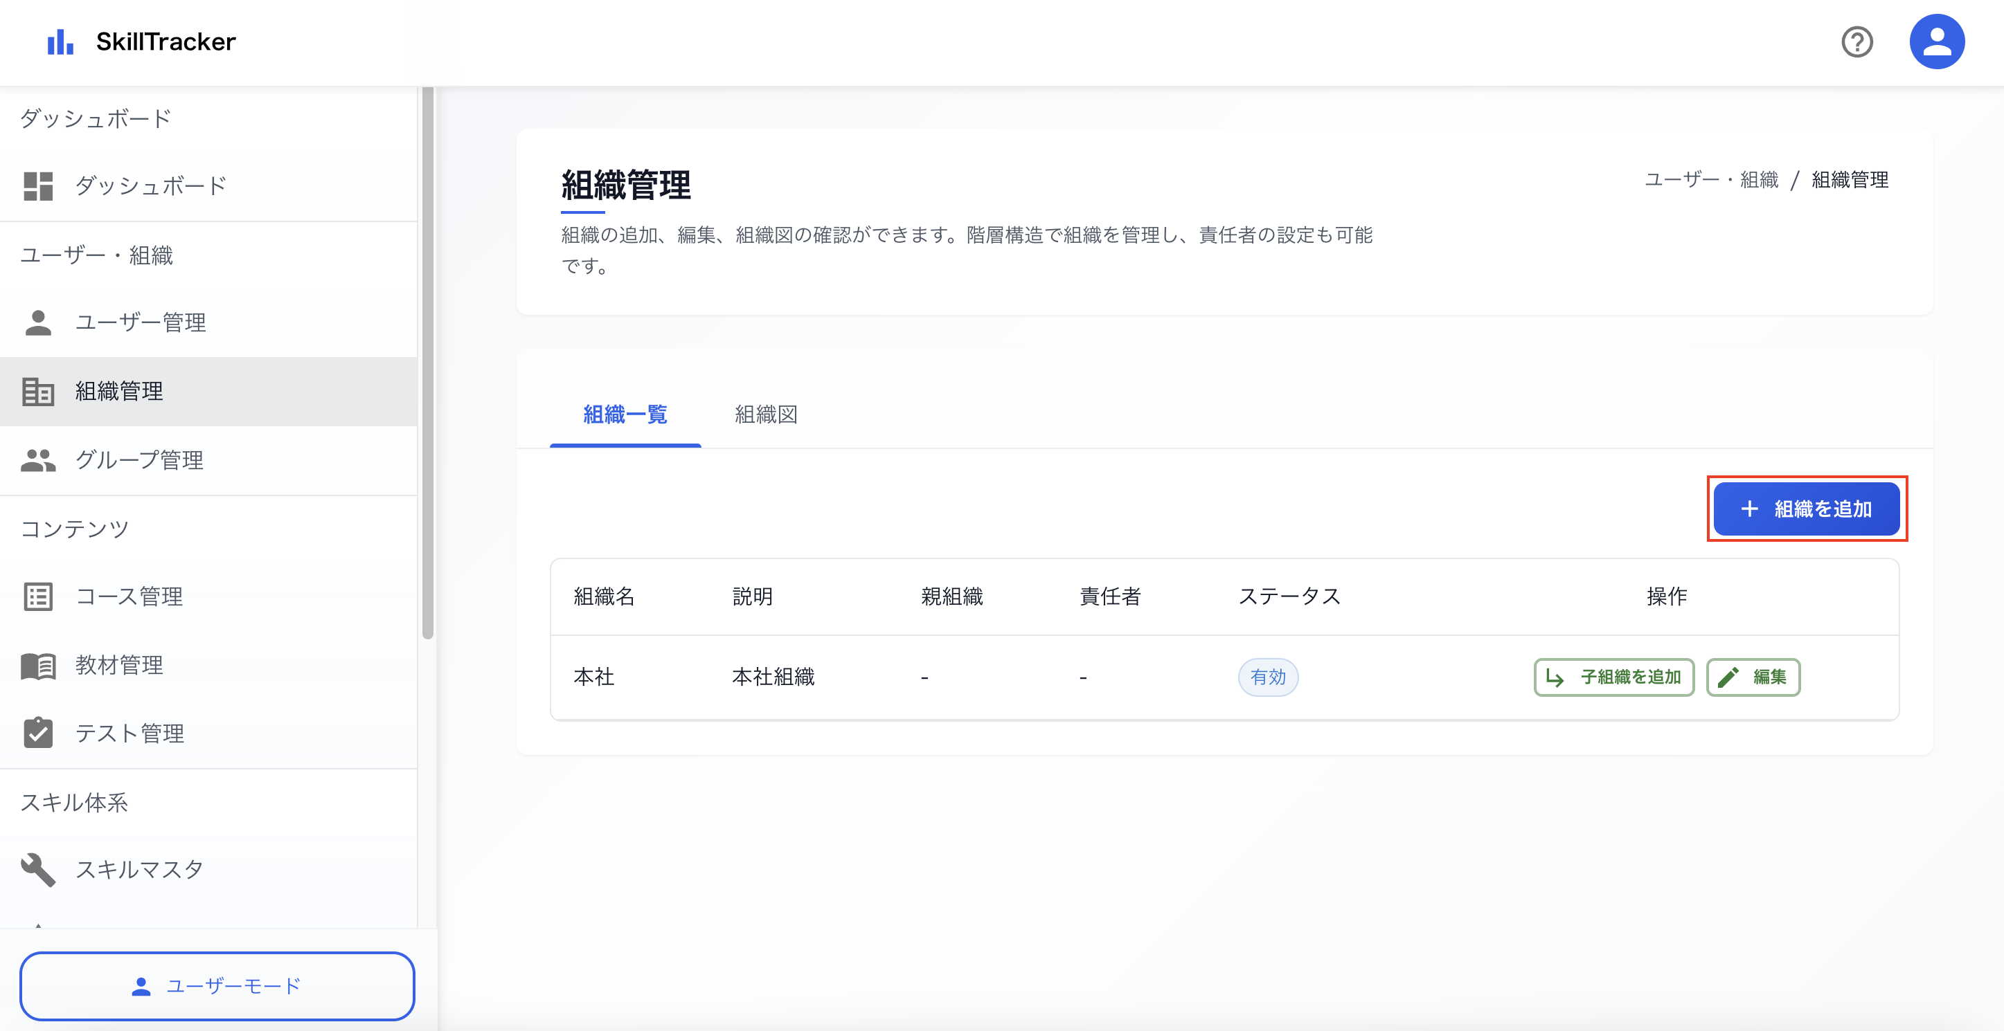Toggle the 有効 status badge for 本社
This screenshot has width=2004, height=1031.
[x=1267, y=677]
